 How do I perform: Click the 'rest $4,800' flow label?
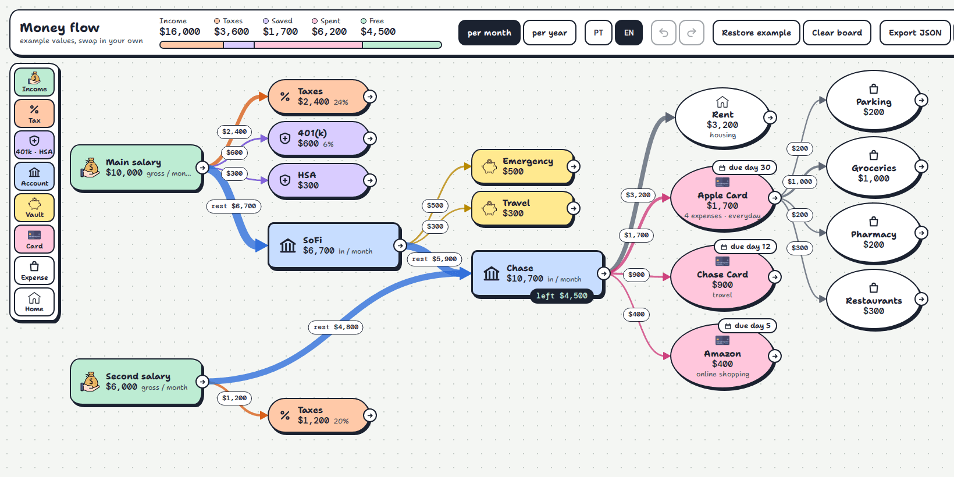coord(336,327)
